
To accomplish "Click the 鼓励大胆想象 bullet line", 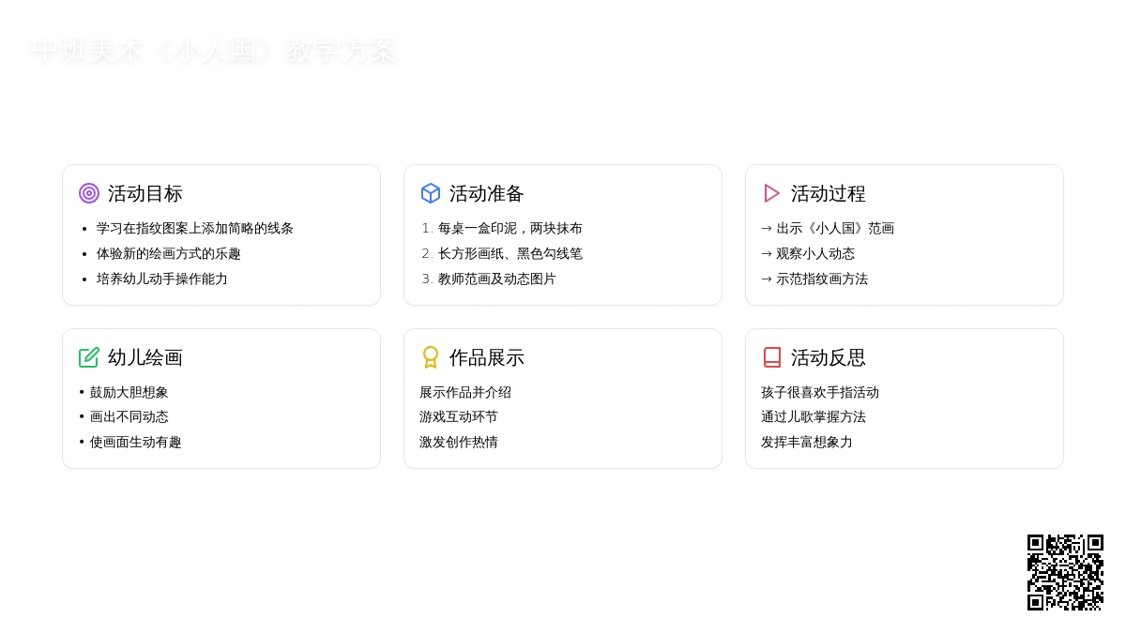I will tap(129, 392).
